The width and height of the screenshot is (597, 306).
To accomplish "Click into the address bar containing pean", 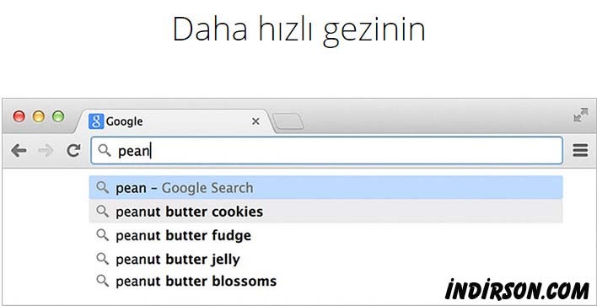I will 326,151.
